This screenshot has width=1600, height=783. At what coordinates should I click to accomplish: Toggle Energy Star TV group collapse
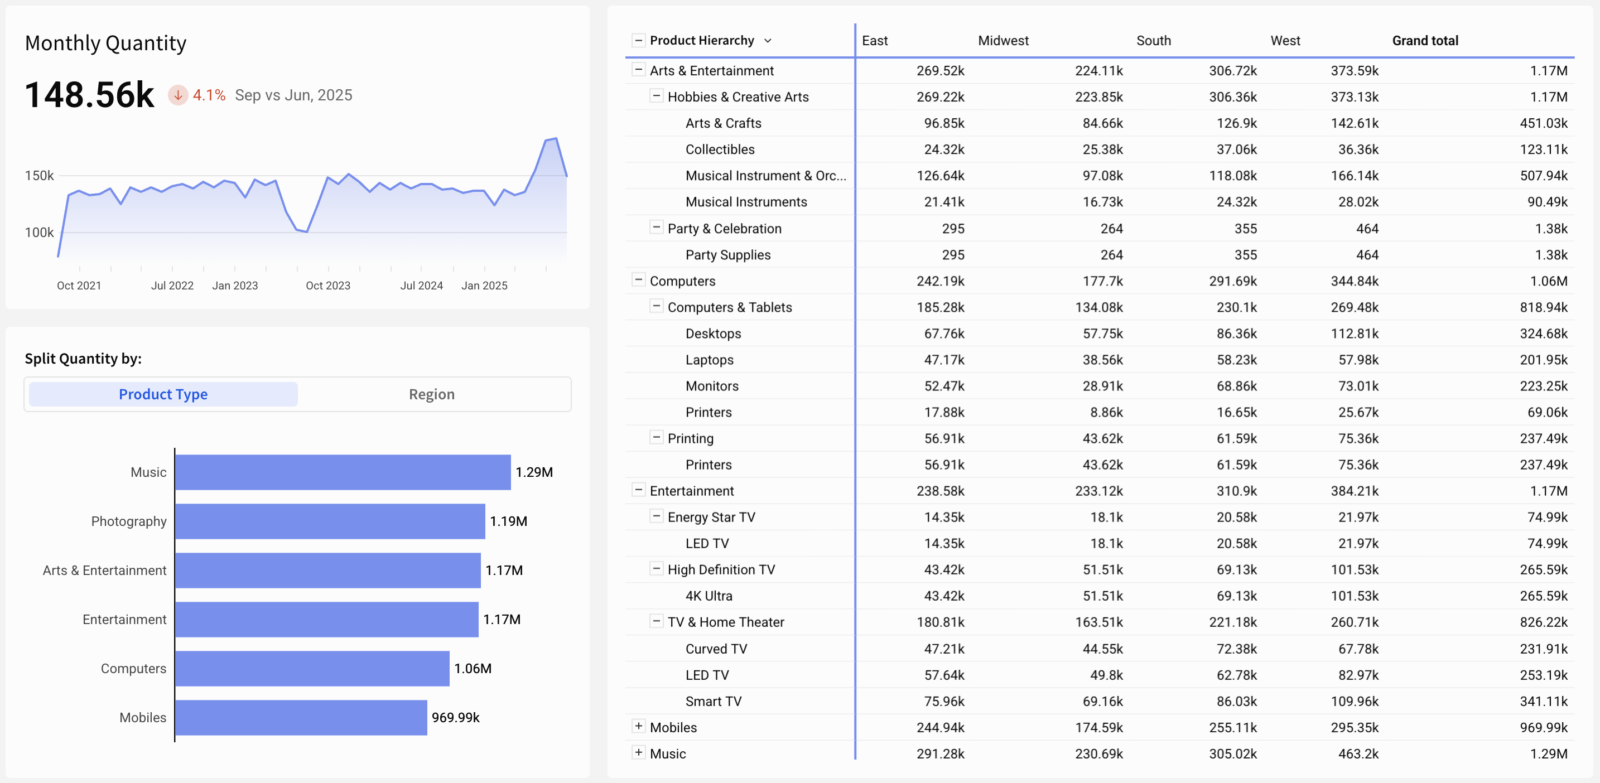click(656, 516)
